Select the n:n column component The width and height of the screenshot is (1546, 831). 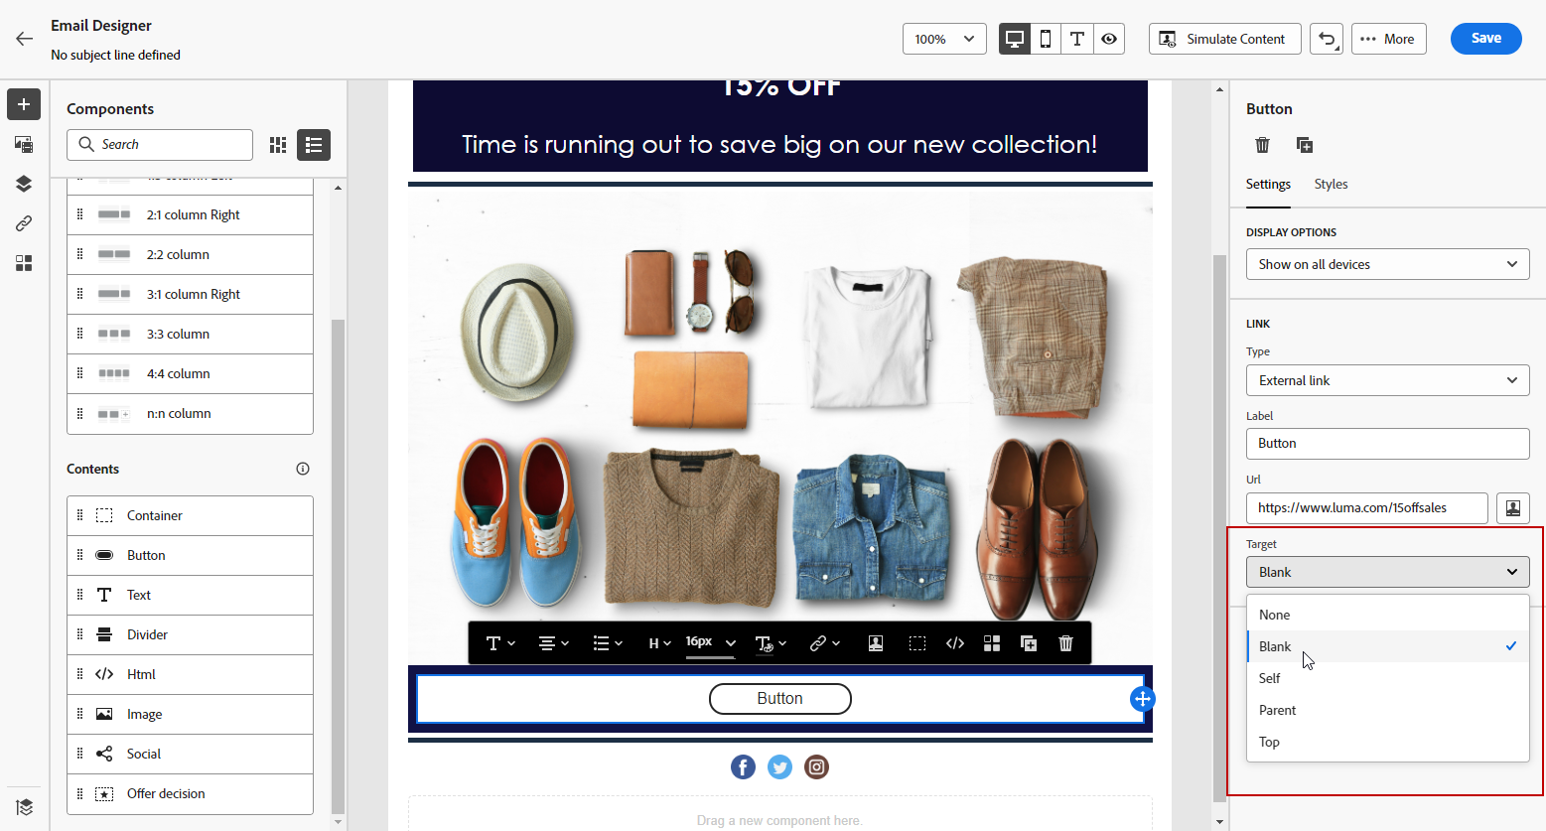(190, 414)
